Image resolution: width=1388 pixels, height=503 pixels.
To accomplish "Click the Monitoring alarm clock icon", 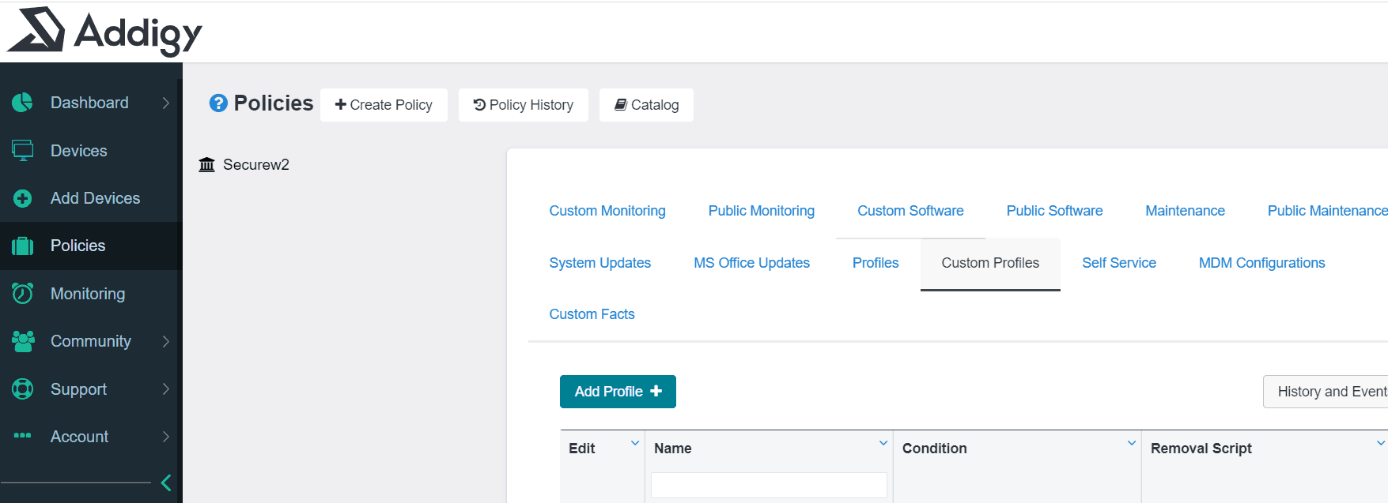I will (x=22, y=294).
